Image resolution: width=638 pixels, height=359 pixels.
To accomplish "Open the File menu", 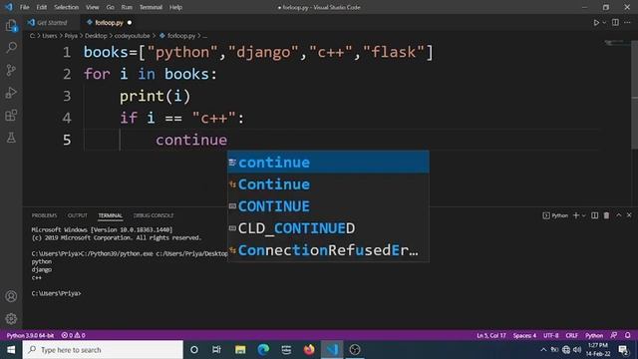I will coord(24,7).
